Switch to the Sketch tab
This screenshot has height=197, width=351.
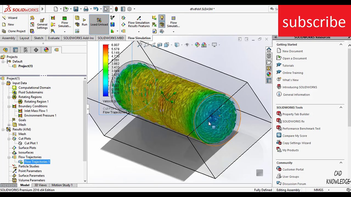[39, 38]
